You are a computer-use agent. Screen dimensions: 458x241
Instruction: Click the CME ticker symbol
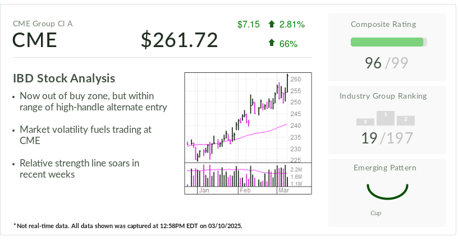(x=34, y=40)
